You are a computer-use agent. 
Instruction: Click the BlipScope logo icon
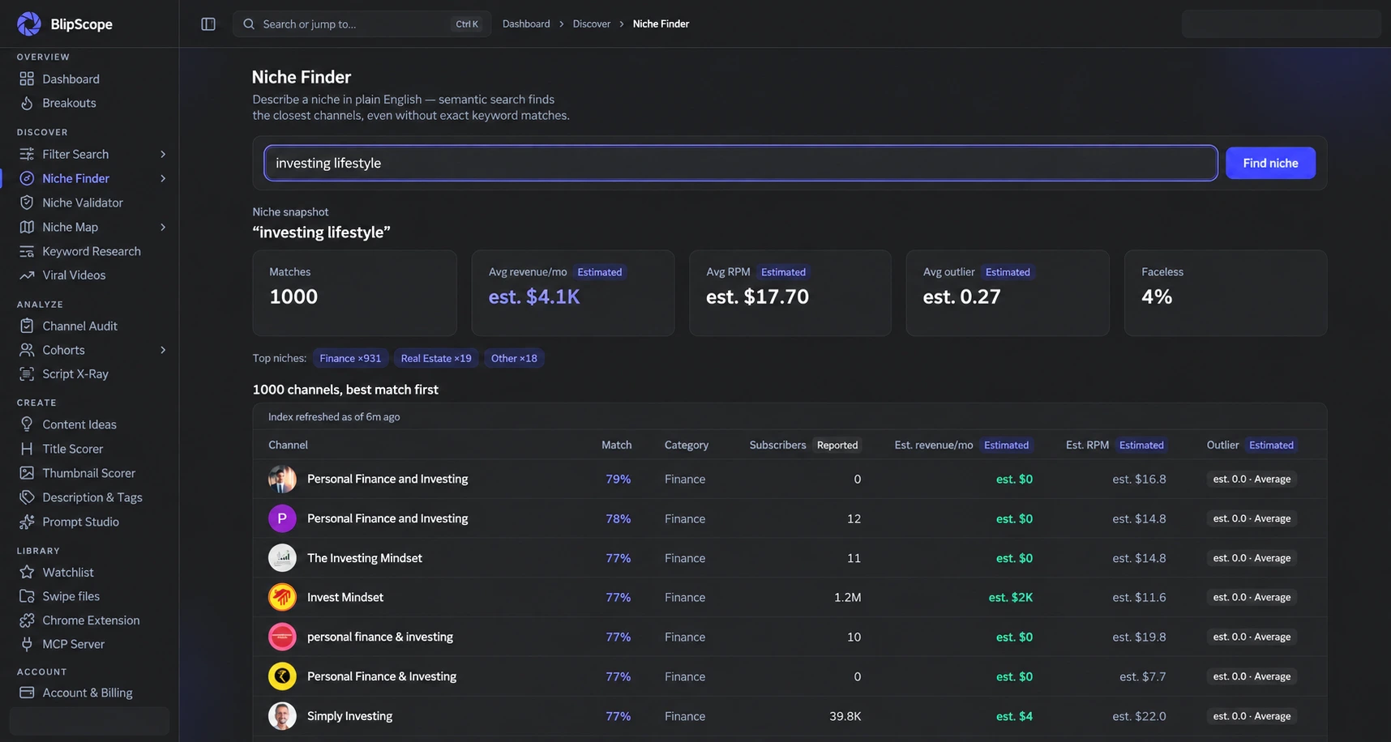point(29,23)
